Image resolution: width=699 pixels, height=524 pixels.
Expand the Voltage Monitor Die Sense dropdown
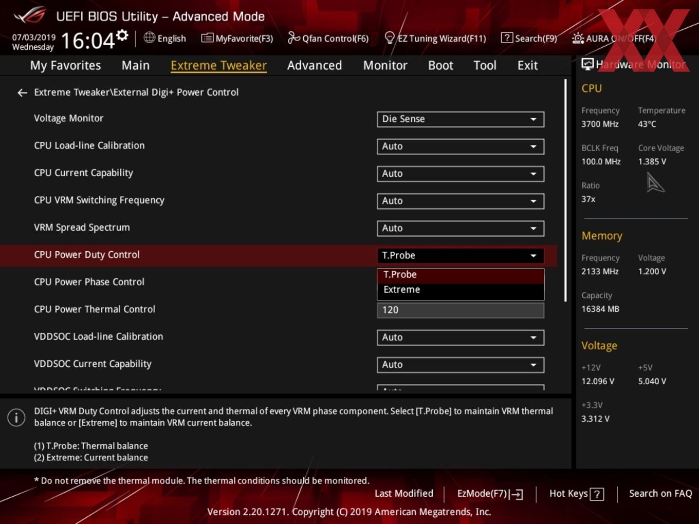[x=461, y=119]
